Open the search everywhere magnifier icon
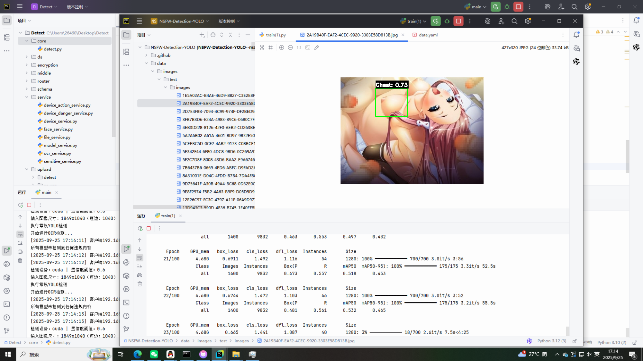 514,21
